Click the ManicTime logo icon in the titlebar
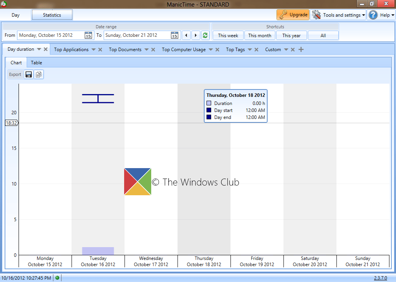This screenshot has height=282, width=396. tap(4, 4)
